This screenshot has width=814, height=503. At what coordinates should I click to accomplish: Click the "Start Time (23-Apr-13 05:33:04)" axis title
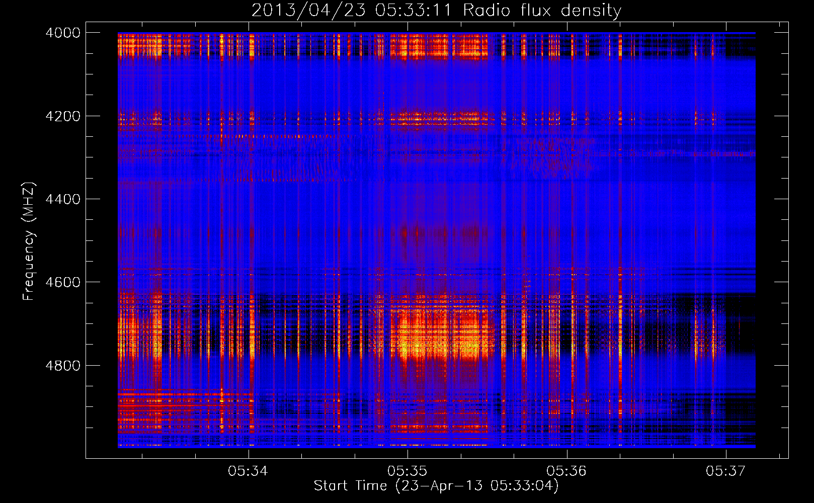pos(436,486)
